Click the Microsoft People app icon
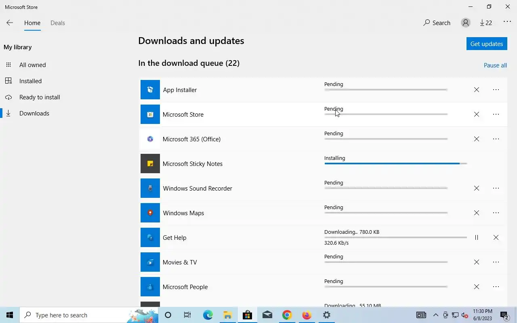This screenshot has width=517, height=323. (x=150, y=287)
